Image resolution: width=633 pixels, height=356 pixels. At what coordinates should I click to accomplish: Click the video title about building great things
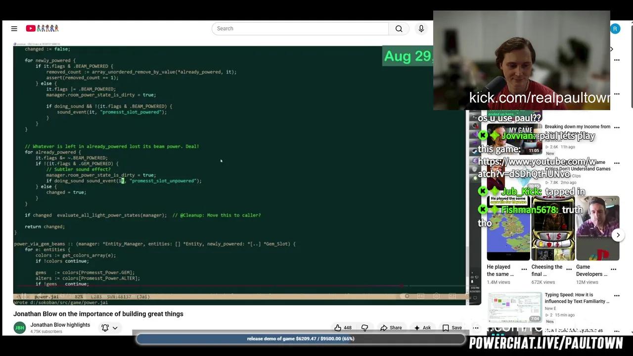(x=98, y=314)
